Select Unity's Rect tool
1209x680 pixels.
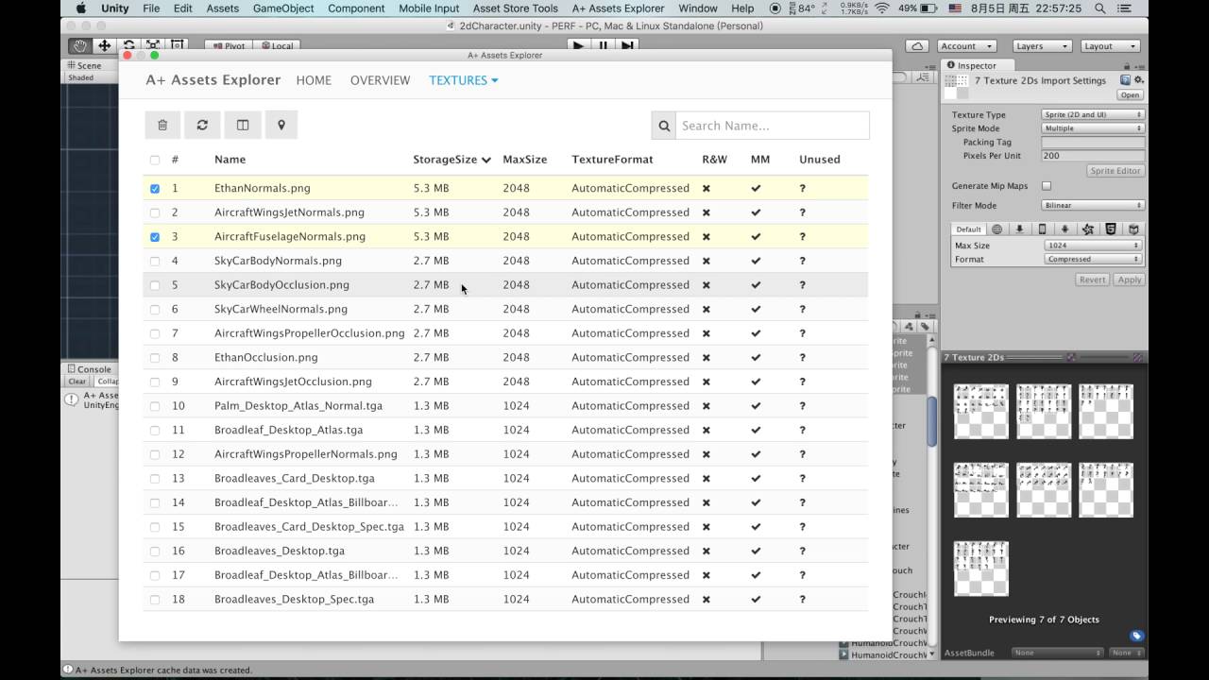(x=177, y=45)
